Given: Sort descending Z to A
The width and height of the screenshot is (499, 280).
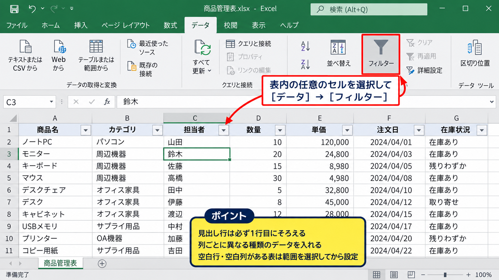Looking at the screenshot, I should pyautogui.click(x=305, y=64).
